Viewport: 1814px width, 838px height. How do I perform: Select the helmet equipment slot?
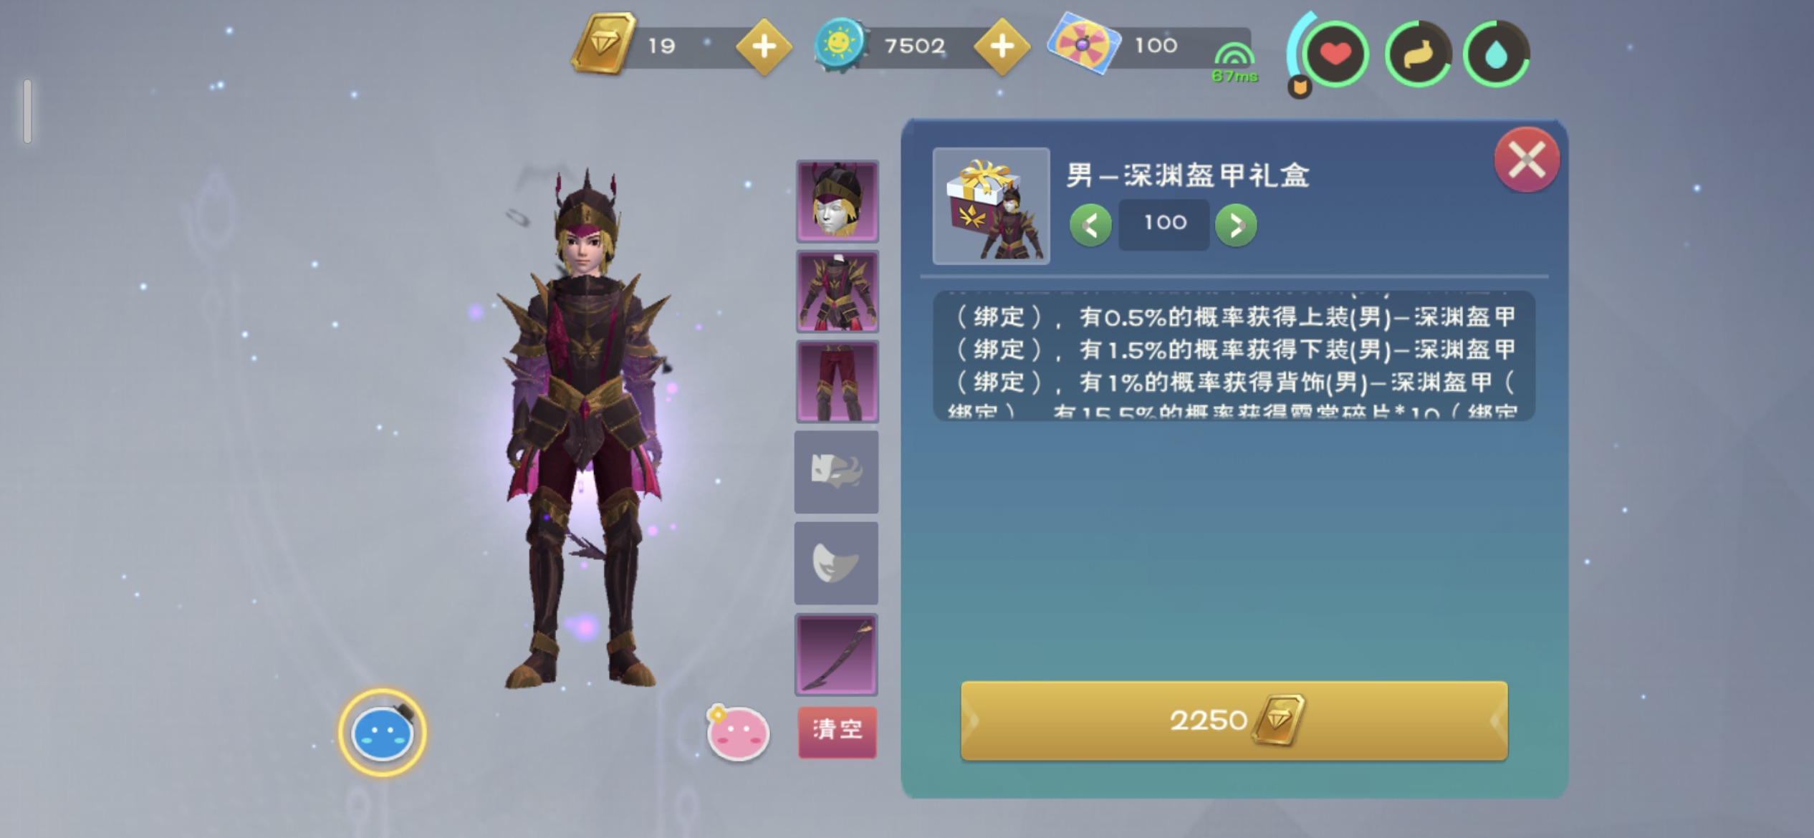[837, 201]
